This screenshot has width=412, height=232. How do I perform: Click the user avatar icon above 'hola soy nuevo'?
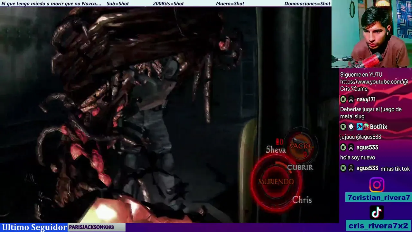(351, 148)
